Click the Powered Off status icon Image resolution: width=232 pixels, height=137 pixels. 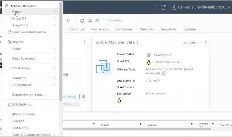click(149, 55)
